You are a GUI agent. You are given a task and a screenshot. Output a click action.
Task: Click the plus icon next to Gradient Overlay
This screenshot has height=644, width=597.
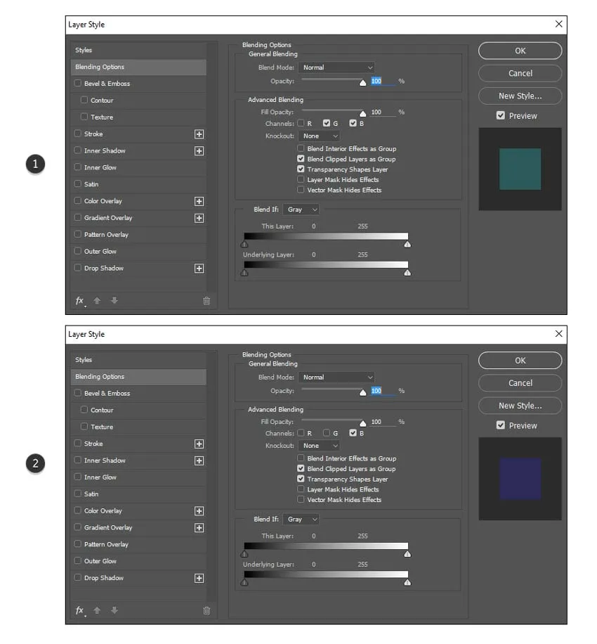pos(199,218)
